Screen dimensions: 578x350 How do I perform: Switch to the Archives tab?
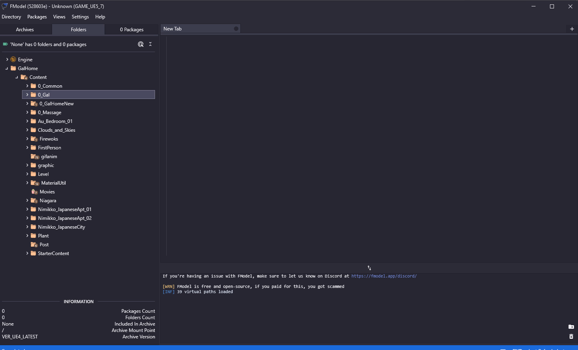click(x=25, y=30)
